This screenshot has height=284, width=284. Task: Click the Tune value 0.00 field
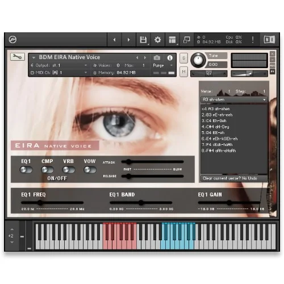pos(216,65)
